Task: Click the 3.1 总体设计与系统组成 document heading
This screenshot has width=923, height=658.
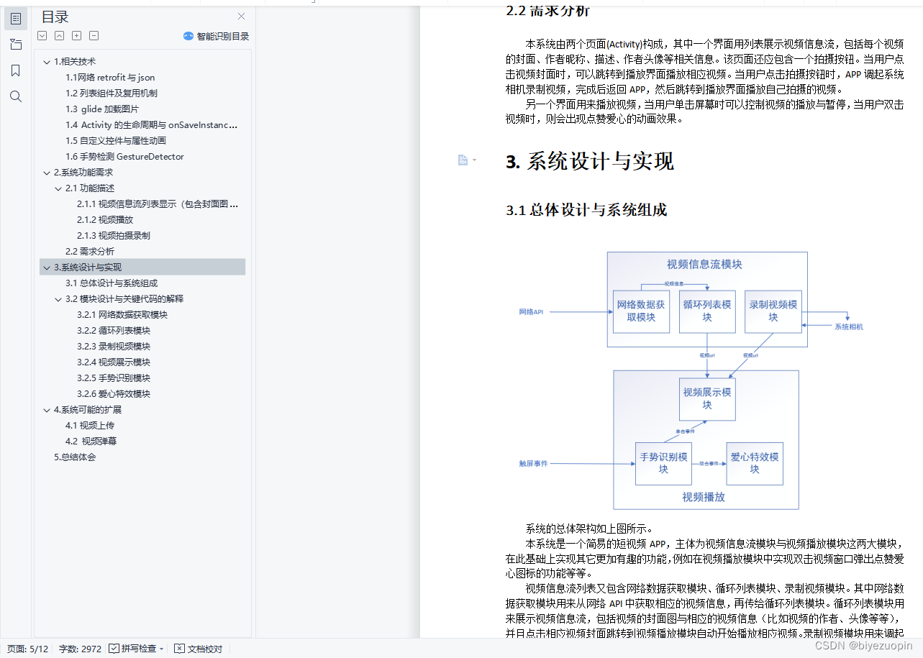Action: click(x=586, y=210)
